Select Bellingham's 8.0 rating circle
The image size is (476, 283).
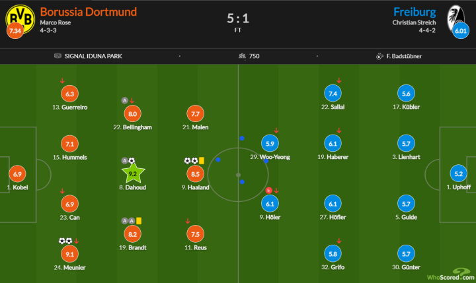tap(132, 114)
